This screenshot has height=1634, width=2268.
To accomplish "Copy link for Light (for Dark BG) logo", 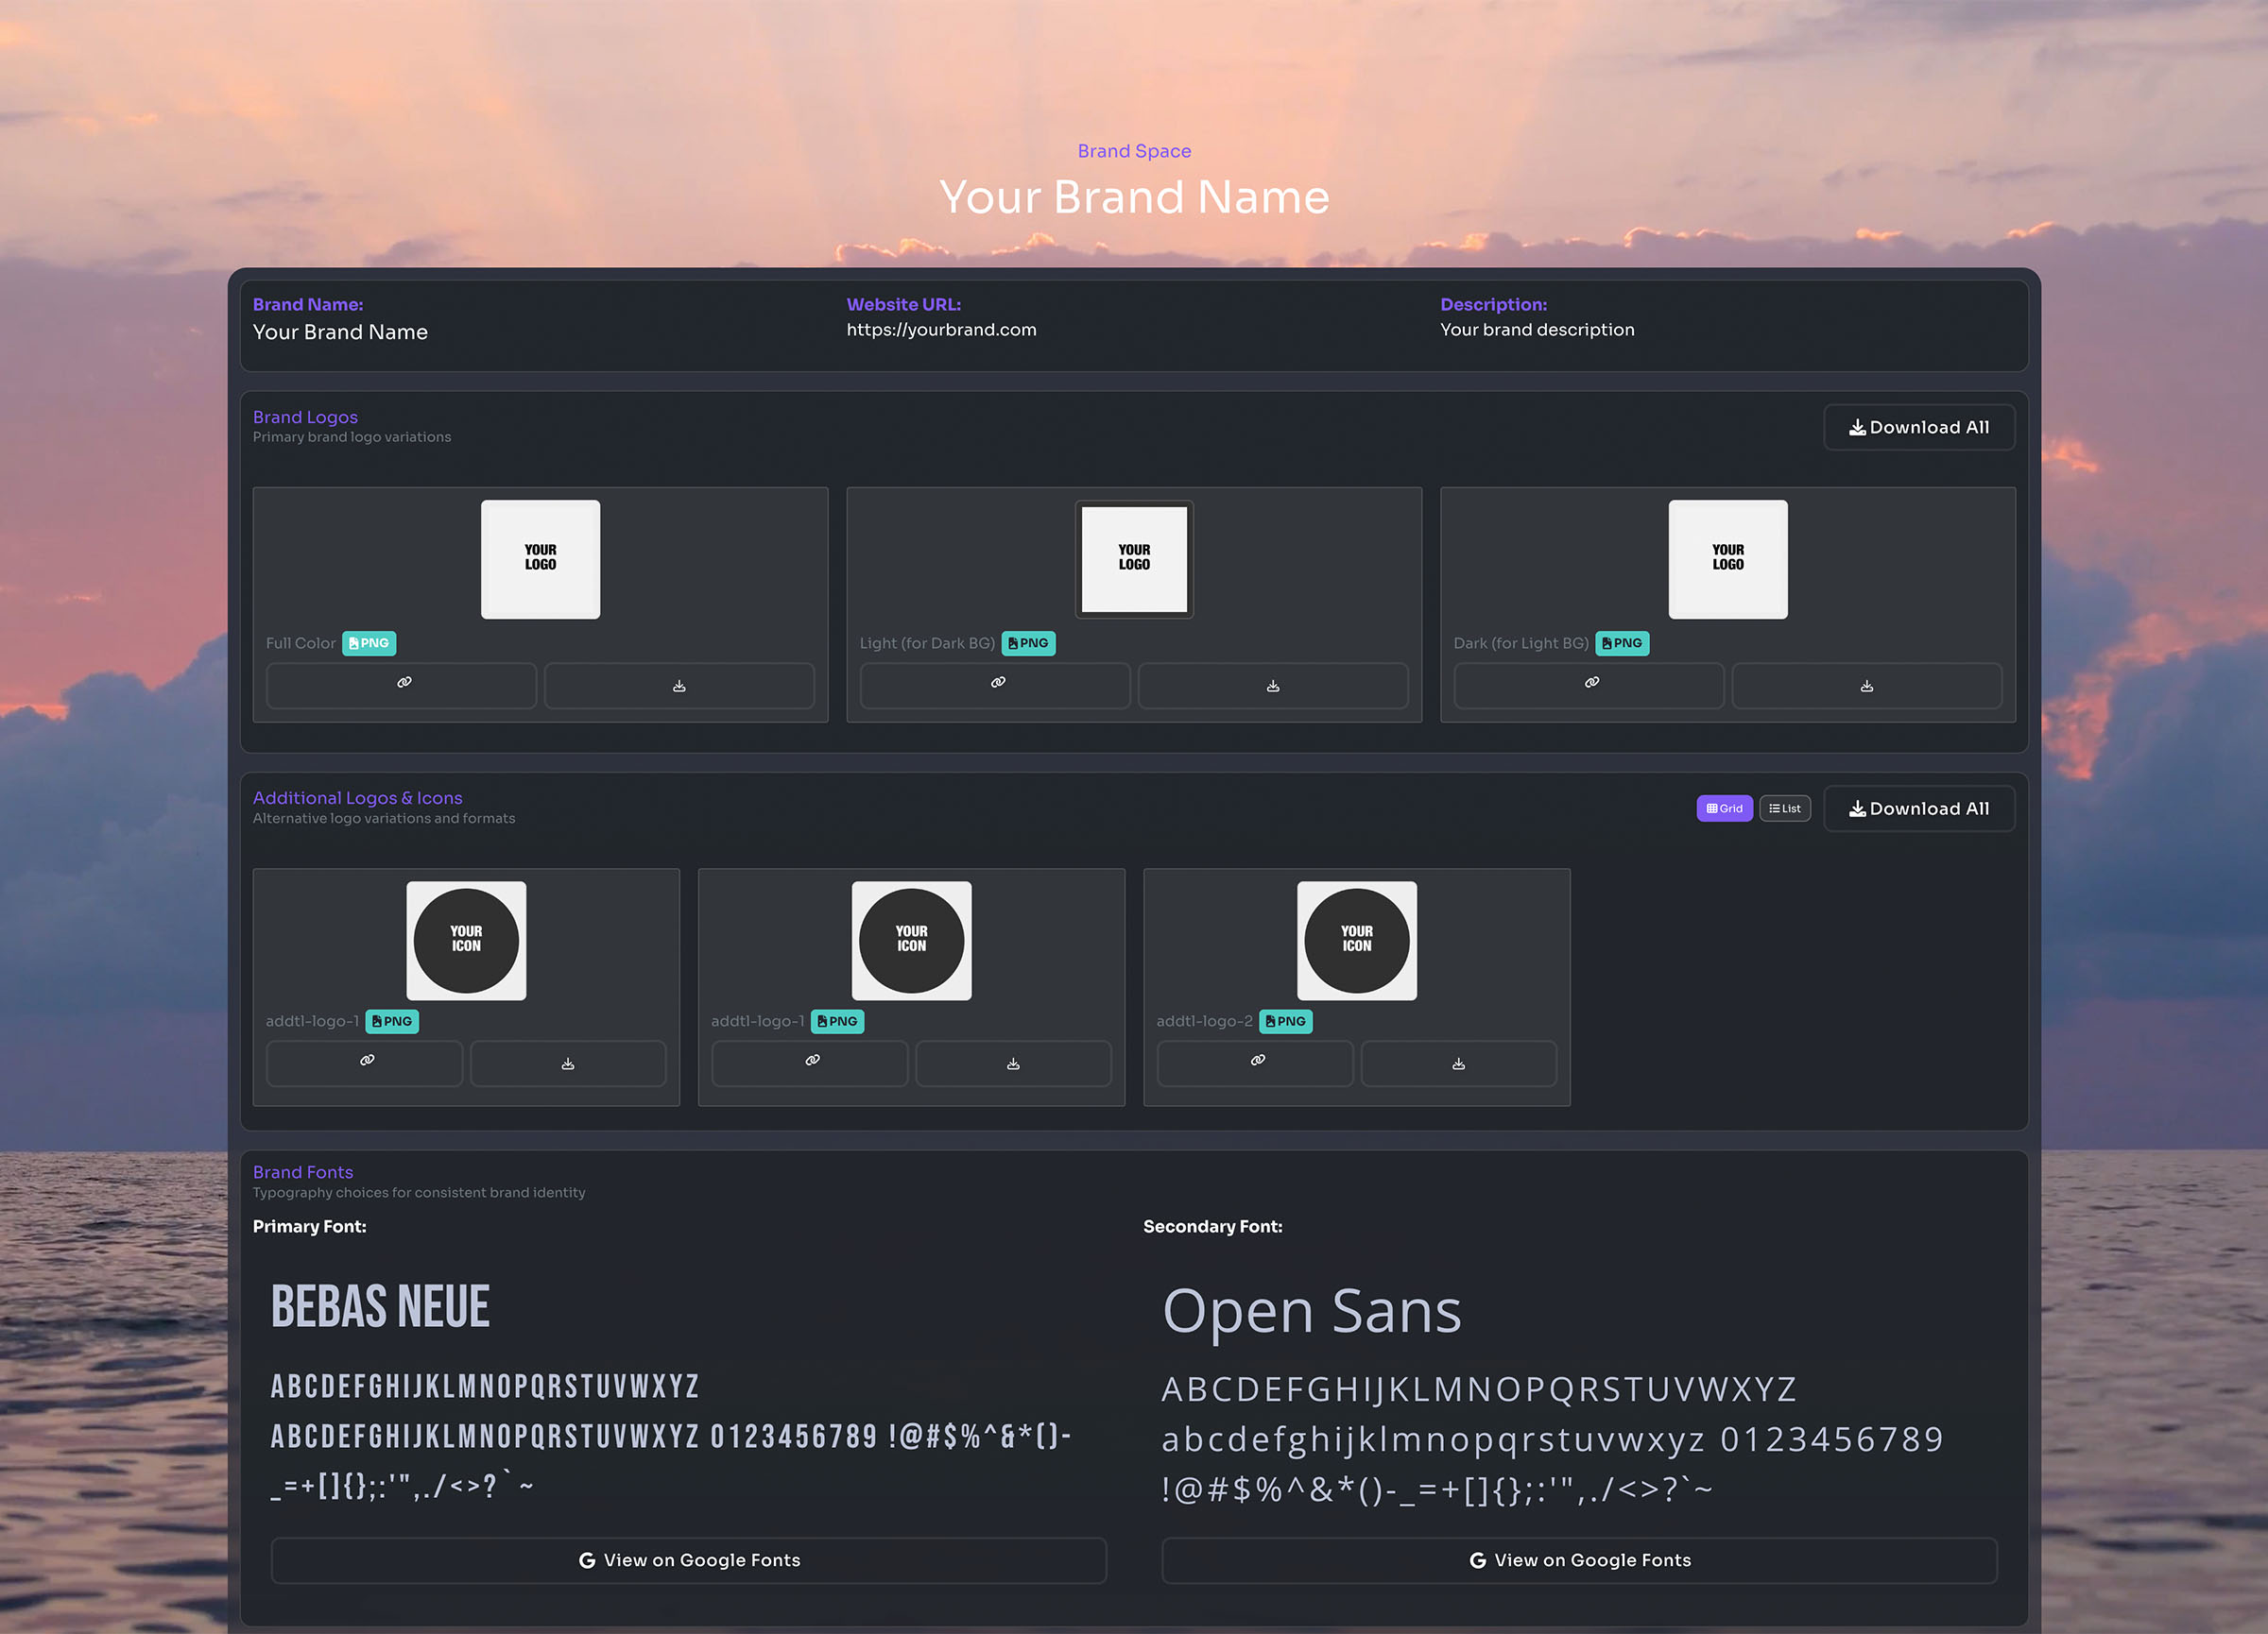I will 995,685.
